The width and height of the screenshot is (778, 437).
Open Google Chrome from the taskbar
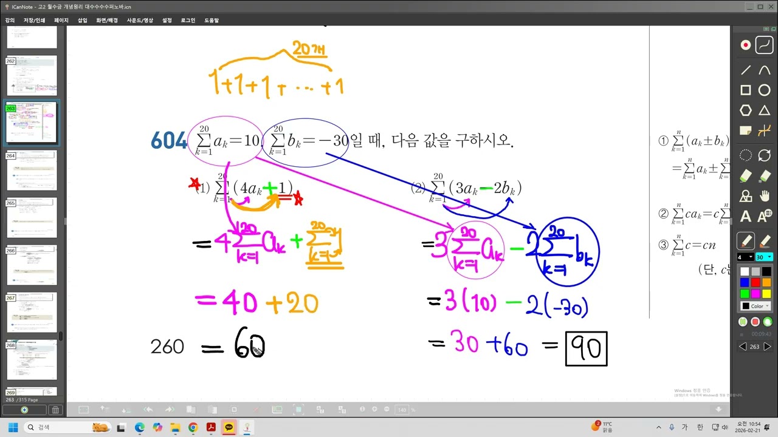click(193, 427)
